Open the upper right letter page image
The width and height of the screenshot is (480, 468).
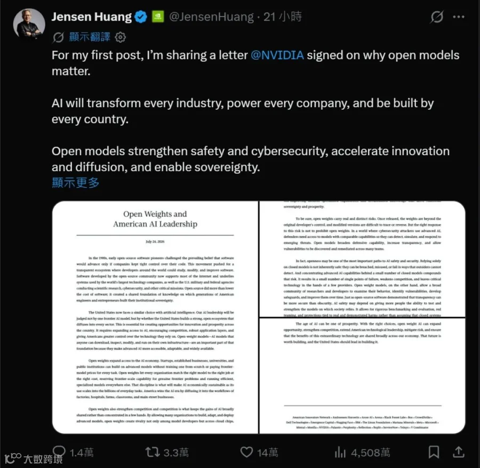tap(363, 259)
